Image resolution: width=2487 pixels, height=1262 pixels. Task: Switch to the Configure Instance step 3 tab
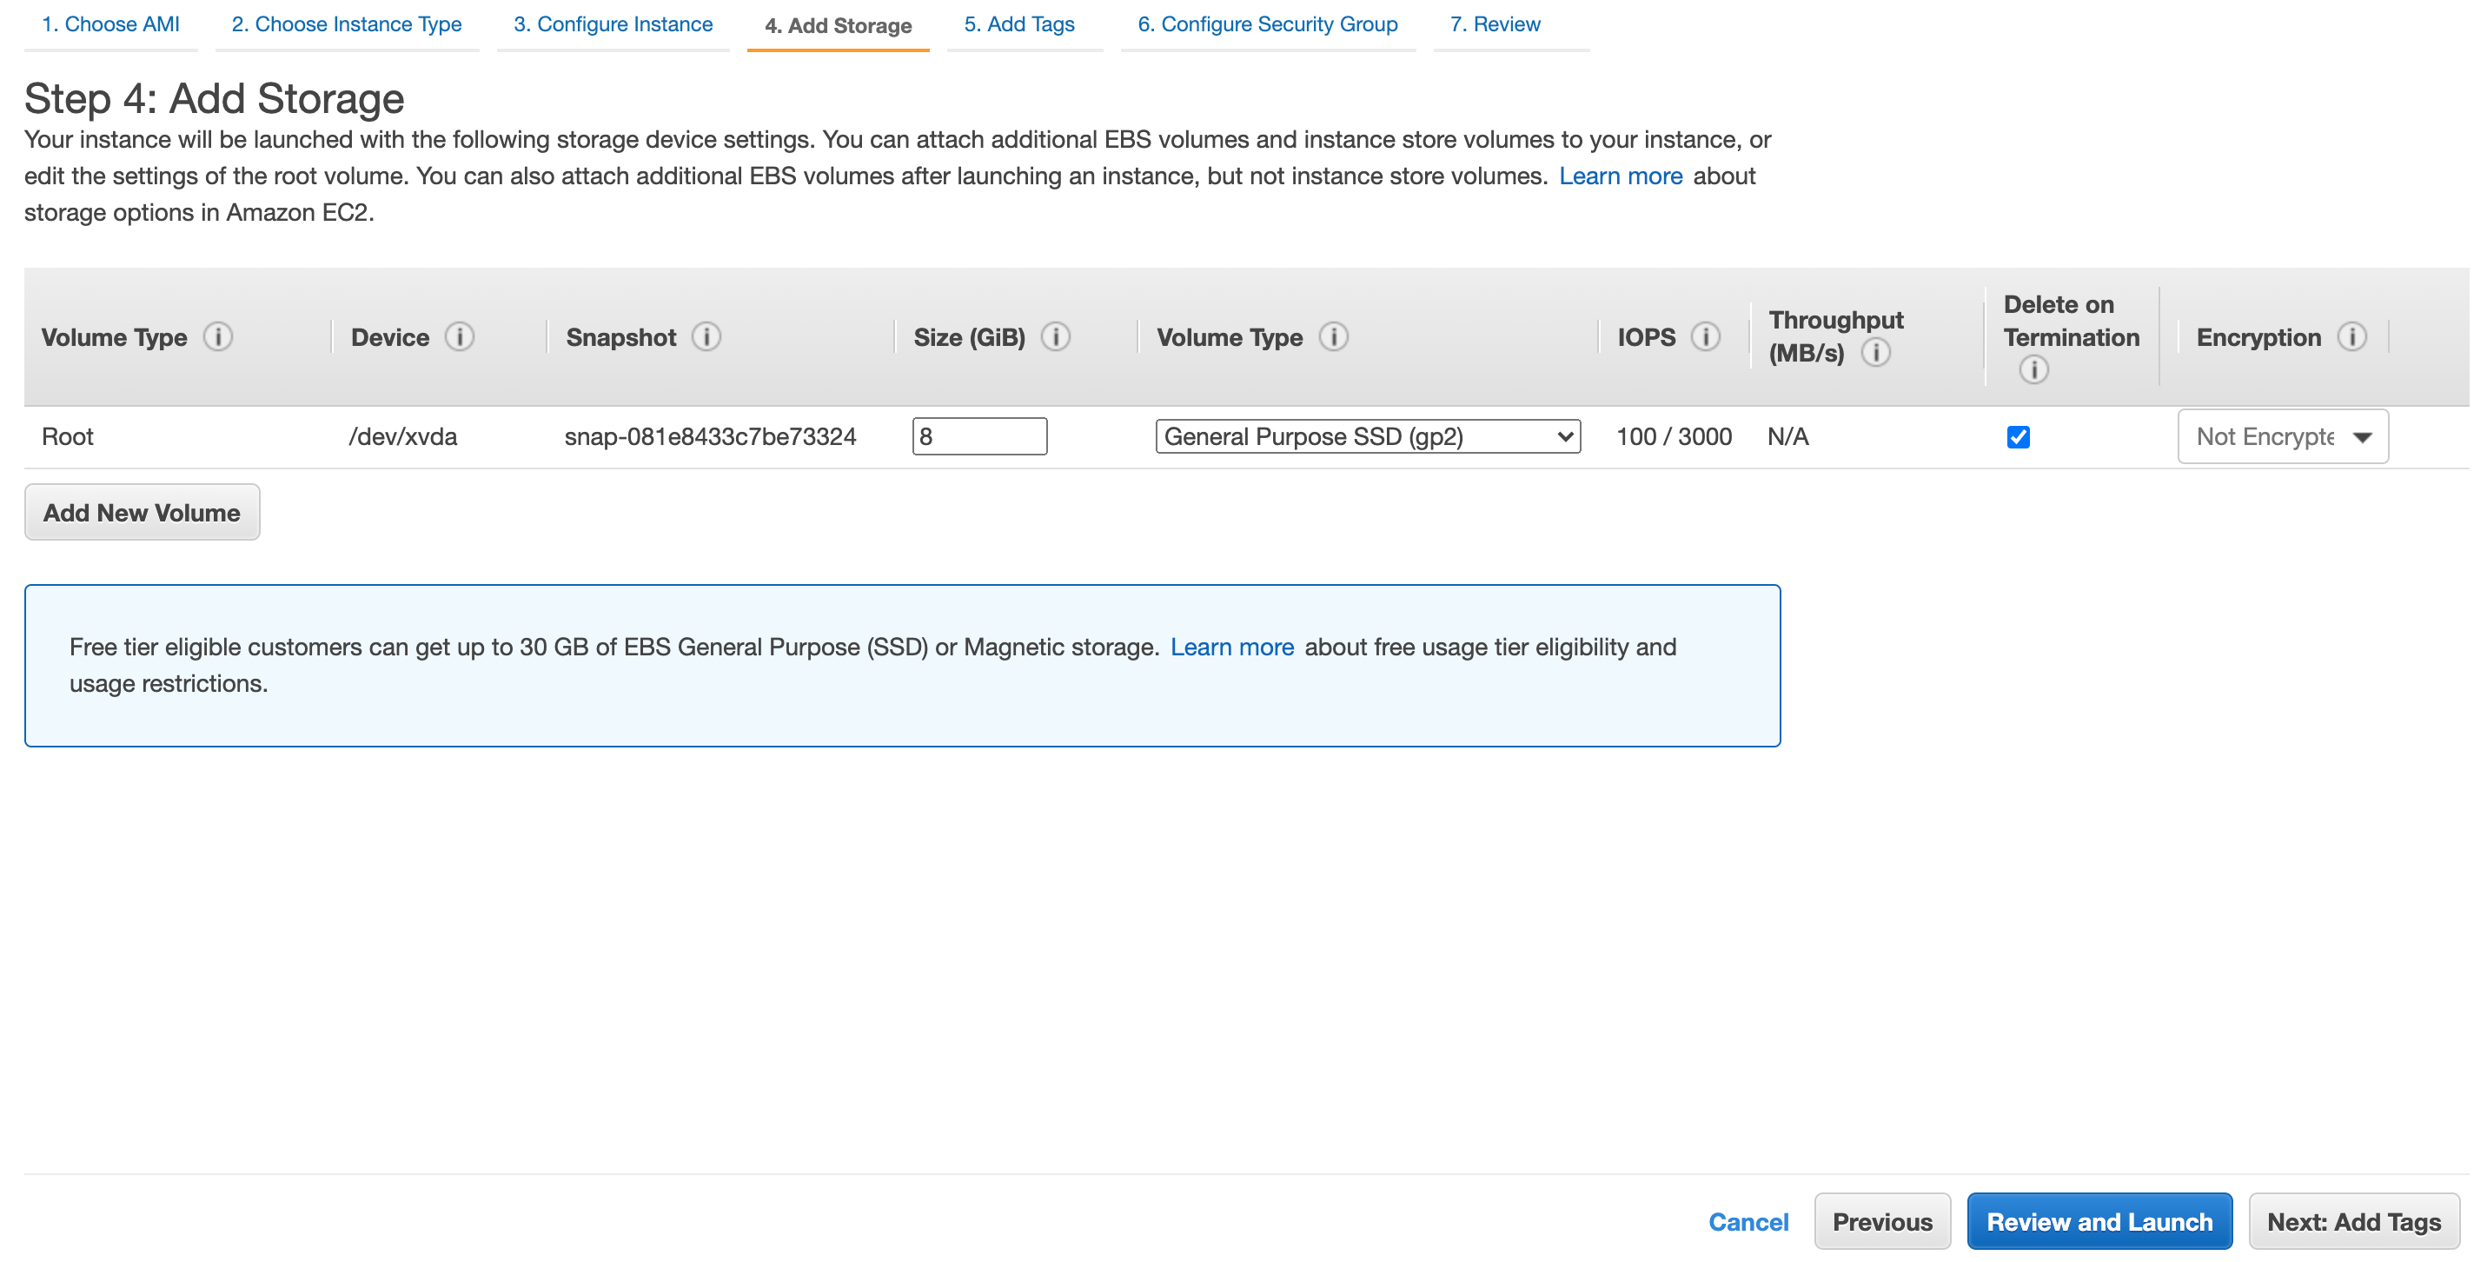pyautogui.click(x=610, y=24)
